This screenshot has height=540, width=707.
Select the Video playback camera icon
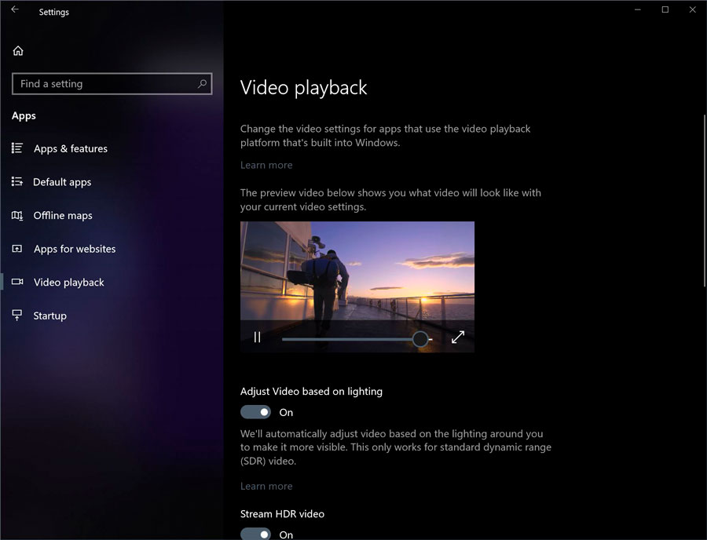(16, 282)
